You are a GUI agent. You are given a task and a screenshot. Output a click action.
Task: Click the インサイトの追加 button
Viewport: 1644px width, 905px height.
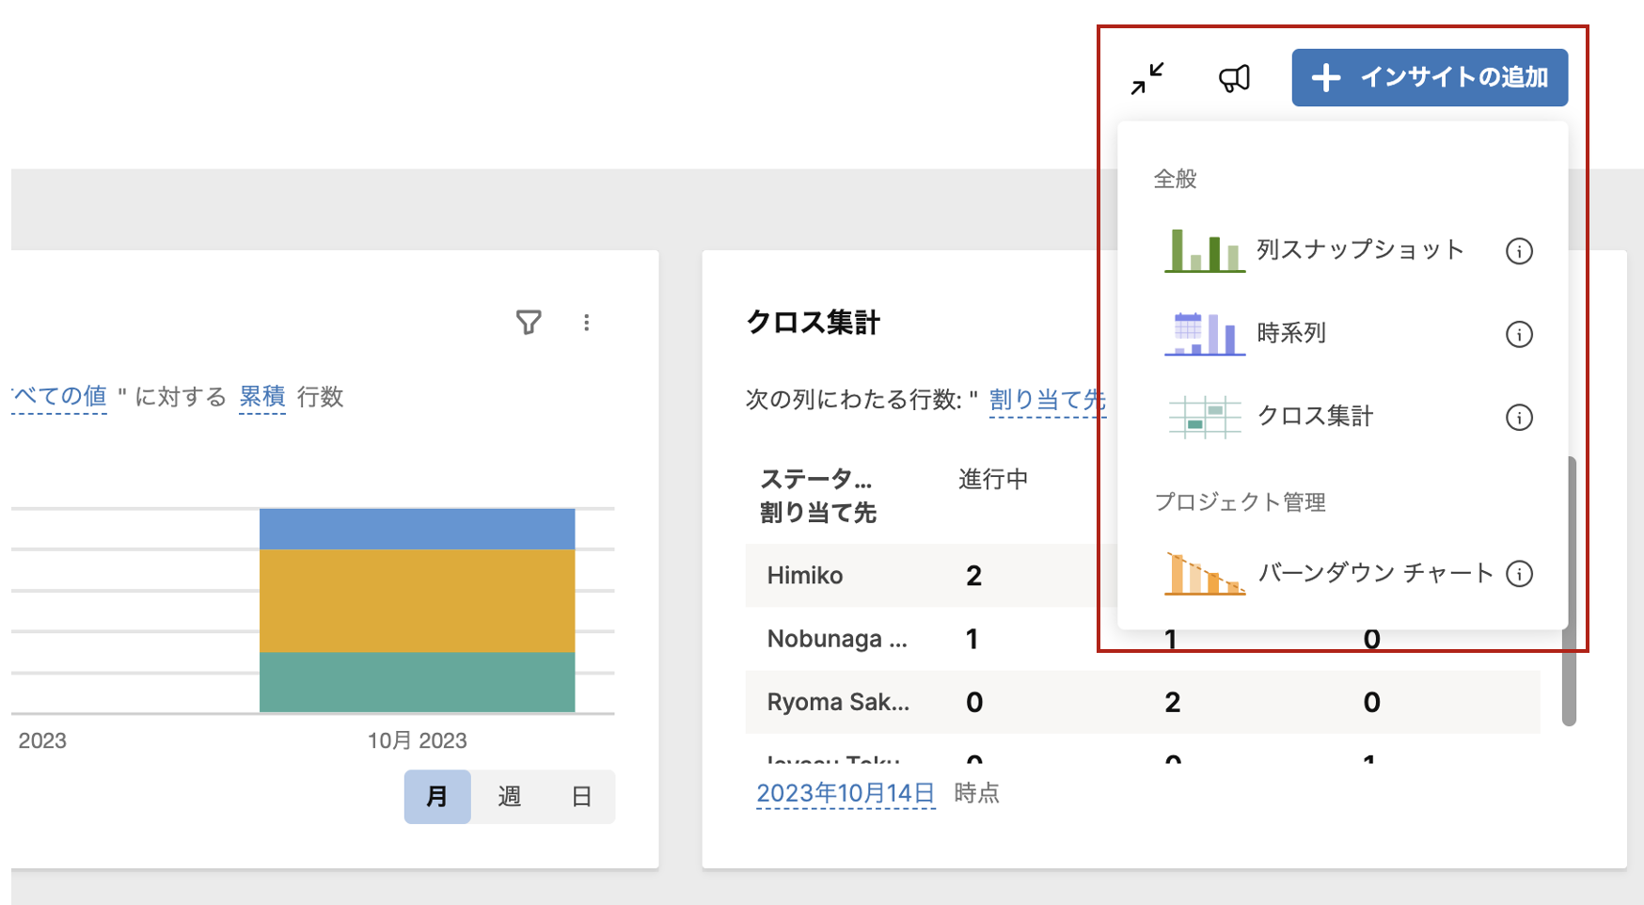click(x=1430, y=77)
